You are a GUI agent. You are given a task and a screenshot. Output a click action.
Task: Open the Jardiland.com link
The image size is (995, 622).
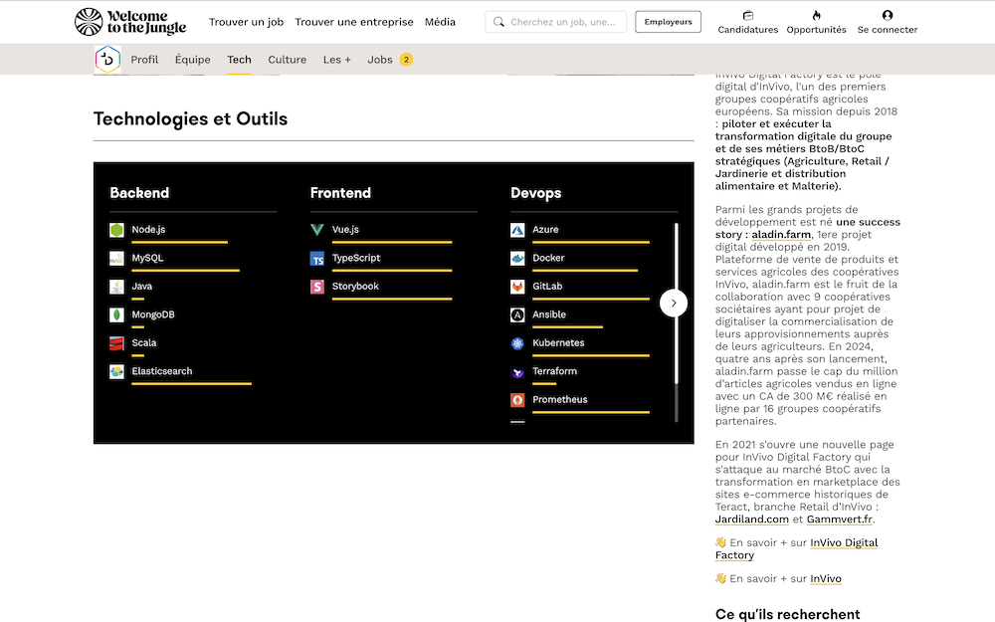click(x=751, y=518)
